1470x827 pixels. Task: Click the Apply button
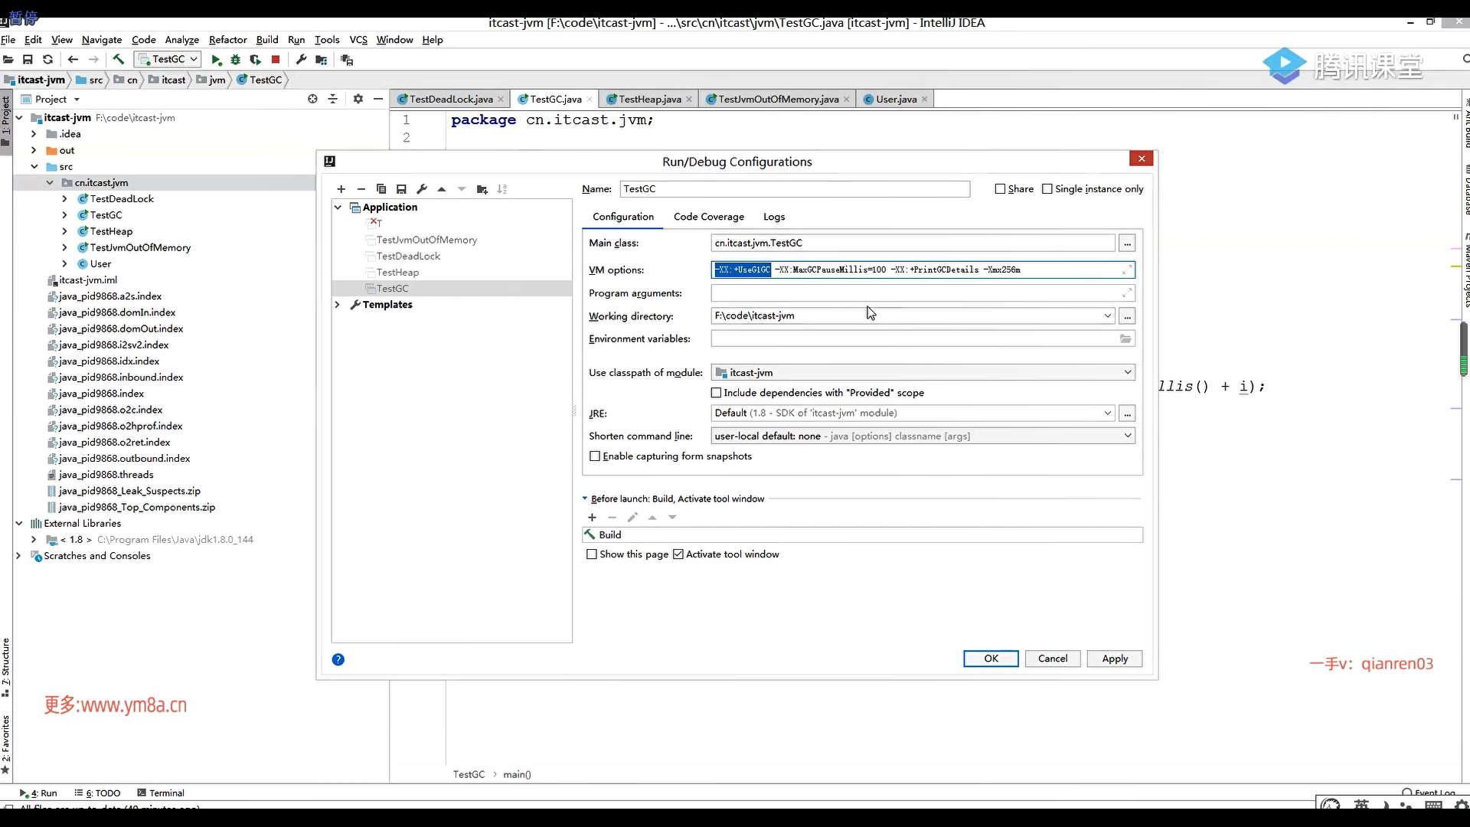(1114, 659)
